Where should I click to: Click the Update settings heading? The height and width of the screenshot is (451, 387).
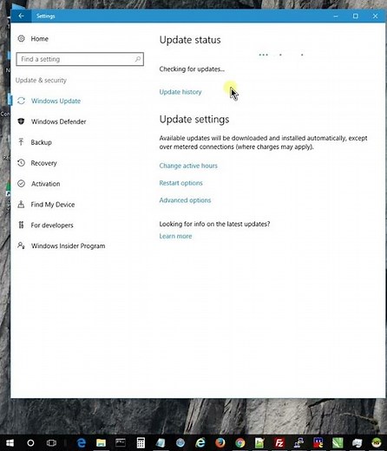(194, 119)
